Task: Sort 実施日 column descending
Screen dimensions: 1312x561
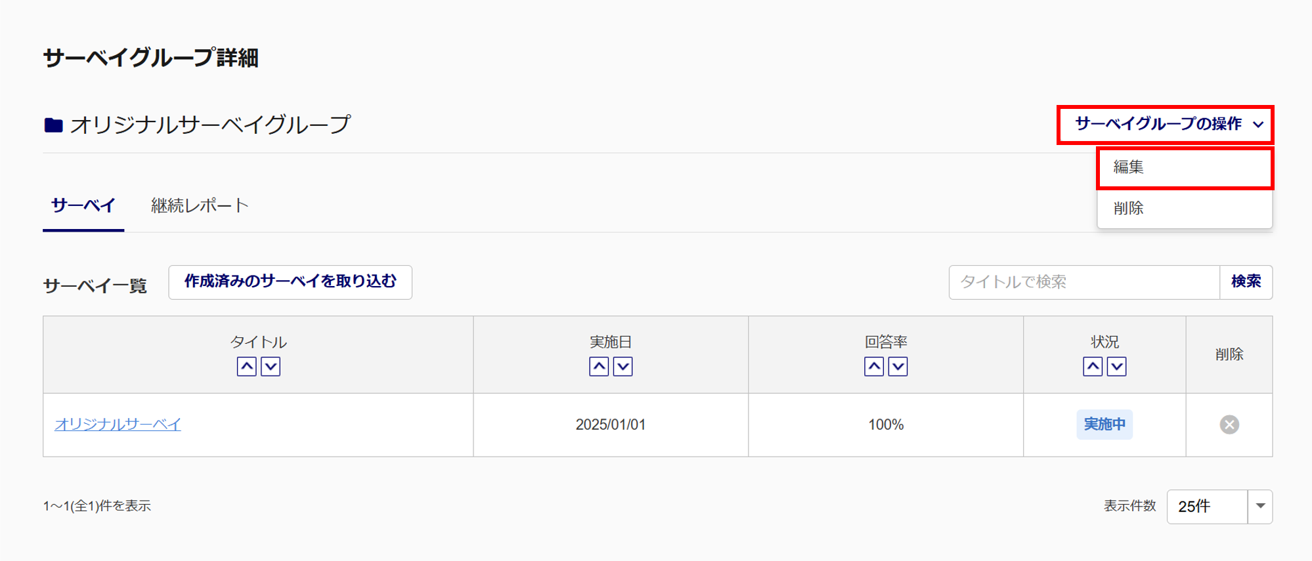Action: point(623,366)
